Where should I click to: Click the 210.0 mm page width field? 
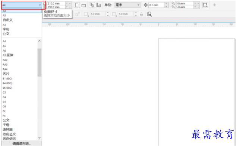[56, 3]
